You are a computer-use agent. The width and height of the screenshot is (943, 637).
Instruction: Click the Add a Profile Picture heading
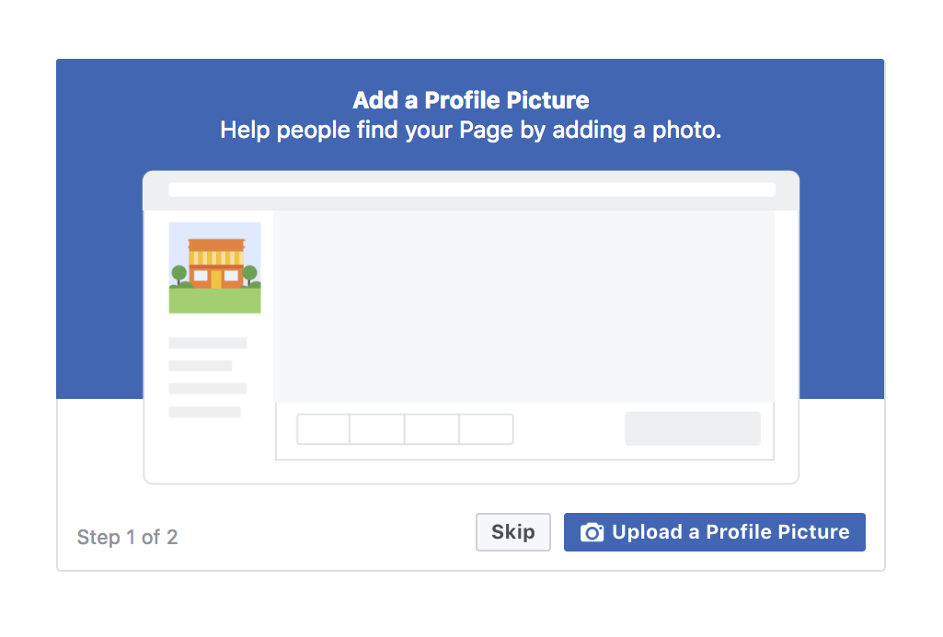point(470,100)
